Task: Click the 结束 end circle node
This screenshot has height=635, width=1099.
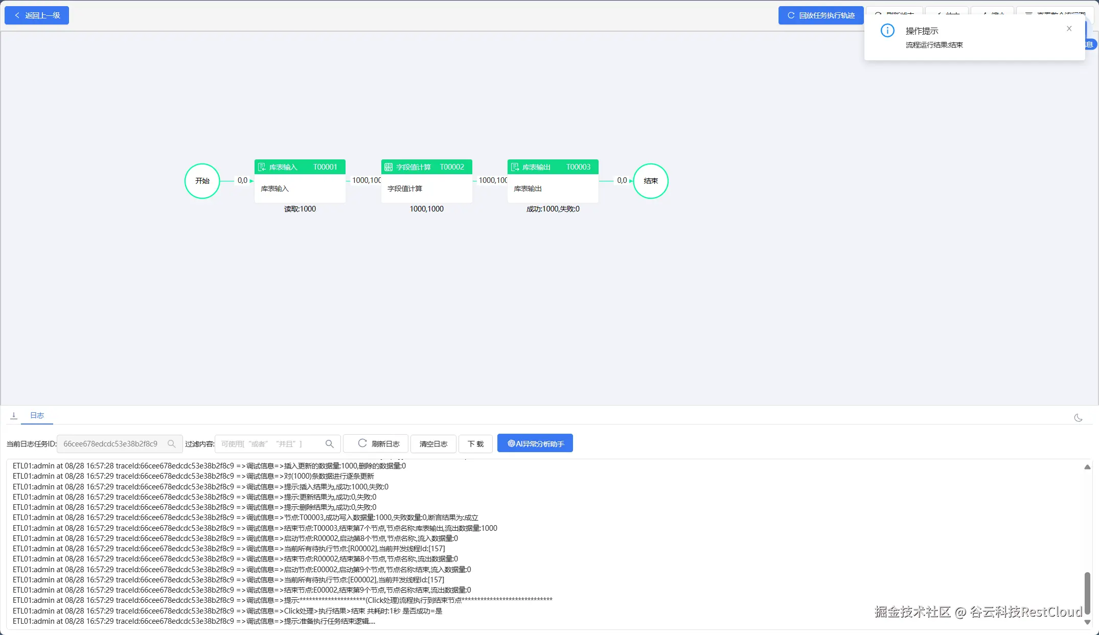Action: [650, 181]
